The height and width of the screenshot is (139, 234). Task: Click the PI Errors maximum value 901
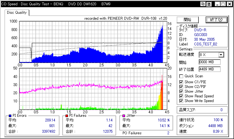coord(52,126)
